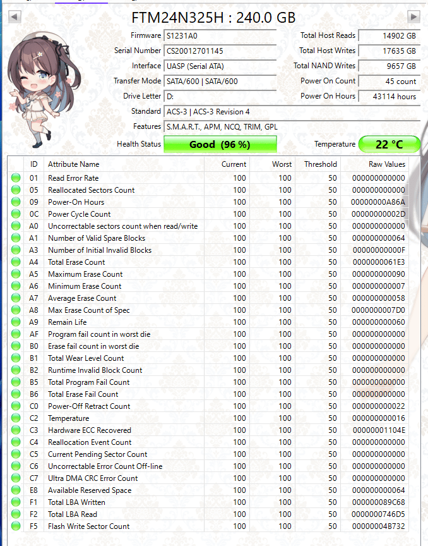Click status icon of Hardware ECC Recovered row

[x=16, y=430]
